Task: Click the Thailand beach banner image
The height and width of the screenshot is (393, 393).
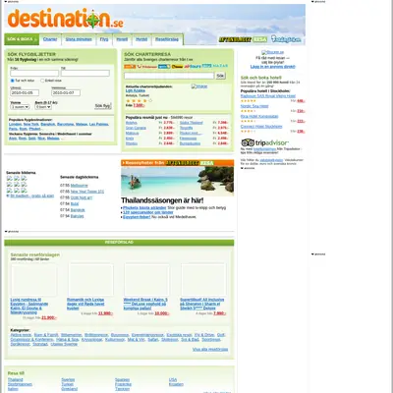Action: click(177, 181)
